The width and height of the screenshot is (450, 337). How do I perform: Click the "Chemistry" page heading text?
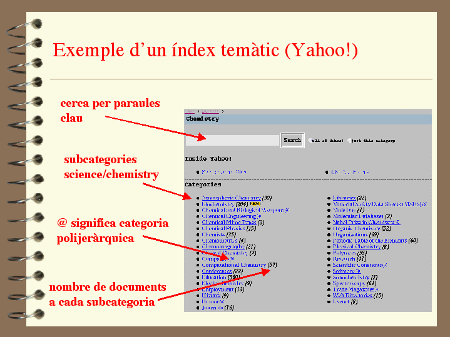coord(202,119)
